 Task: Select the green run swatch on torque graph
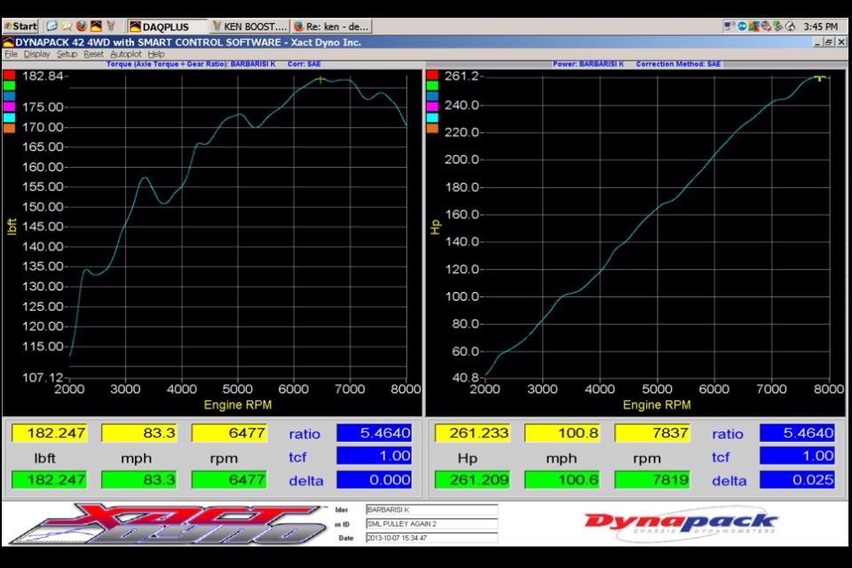point(9,86)
